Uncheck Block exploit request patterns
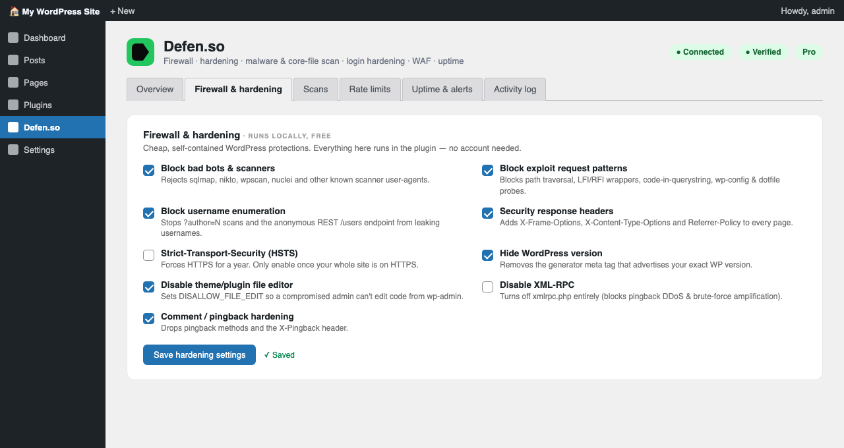 pos(488,171)
